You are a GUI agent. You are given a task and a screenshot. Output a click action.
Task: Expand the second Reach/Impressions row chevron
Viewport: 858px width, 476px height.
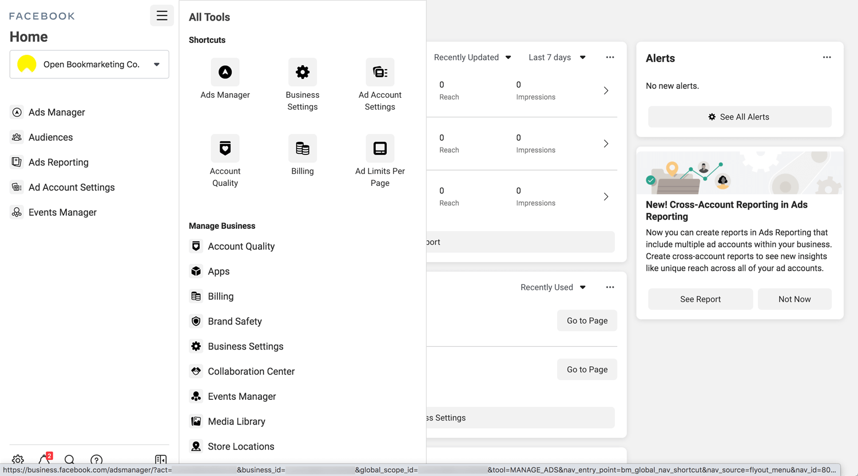(x=606, y=144)
